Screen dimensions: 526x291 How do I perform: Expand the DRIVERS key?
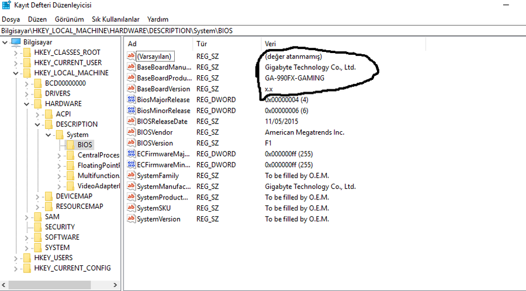point(26,94)
